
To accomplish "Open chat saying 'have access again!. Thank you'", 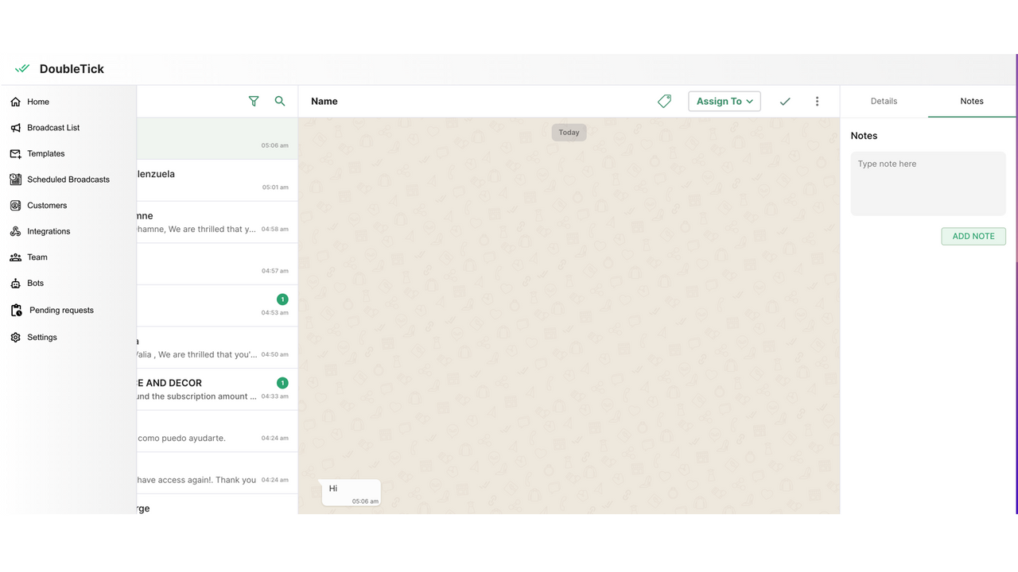I will [217, 473].
